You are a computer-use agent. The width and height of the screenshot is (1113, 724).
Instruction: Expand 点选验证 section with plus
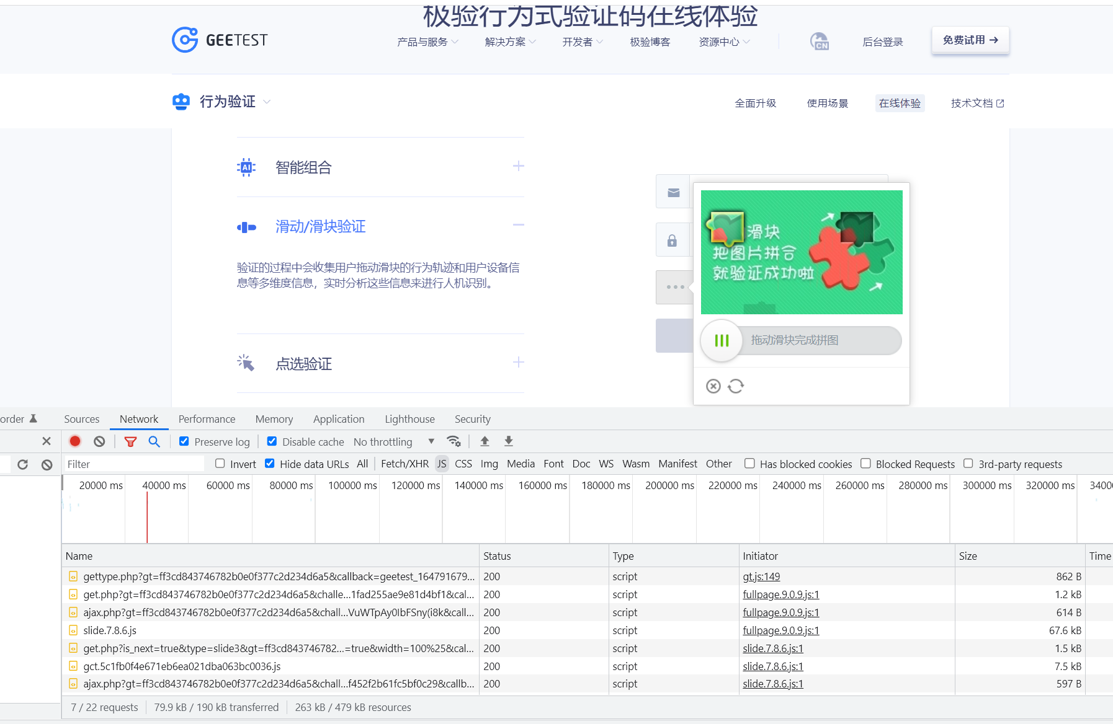click(x=519, y=362)
